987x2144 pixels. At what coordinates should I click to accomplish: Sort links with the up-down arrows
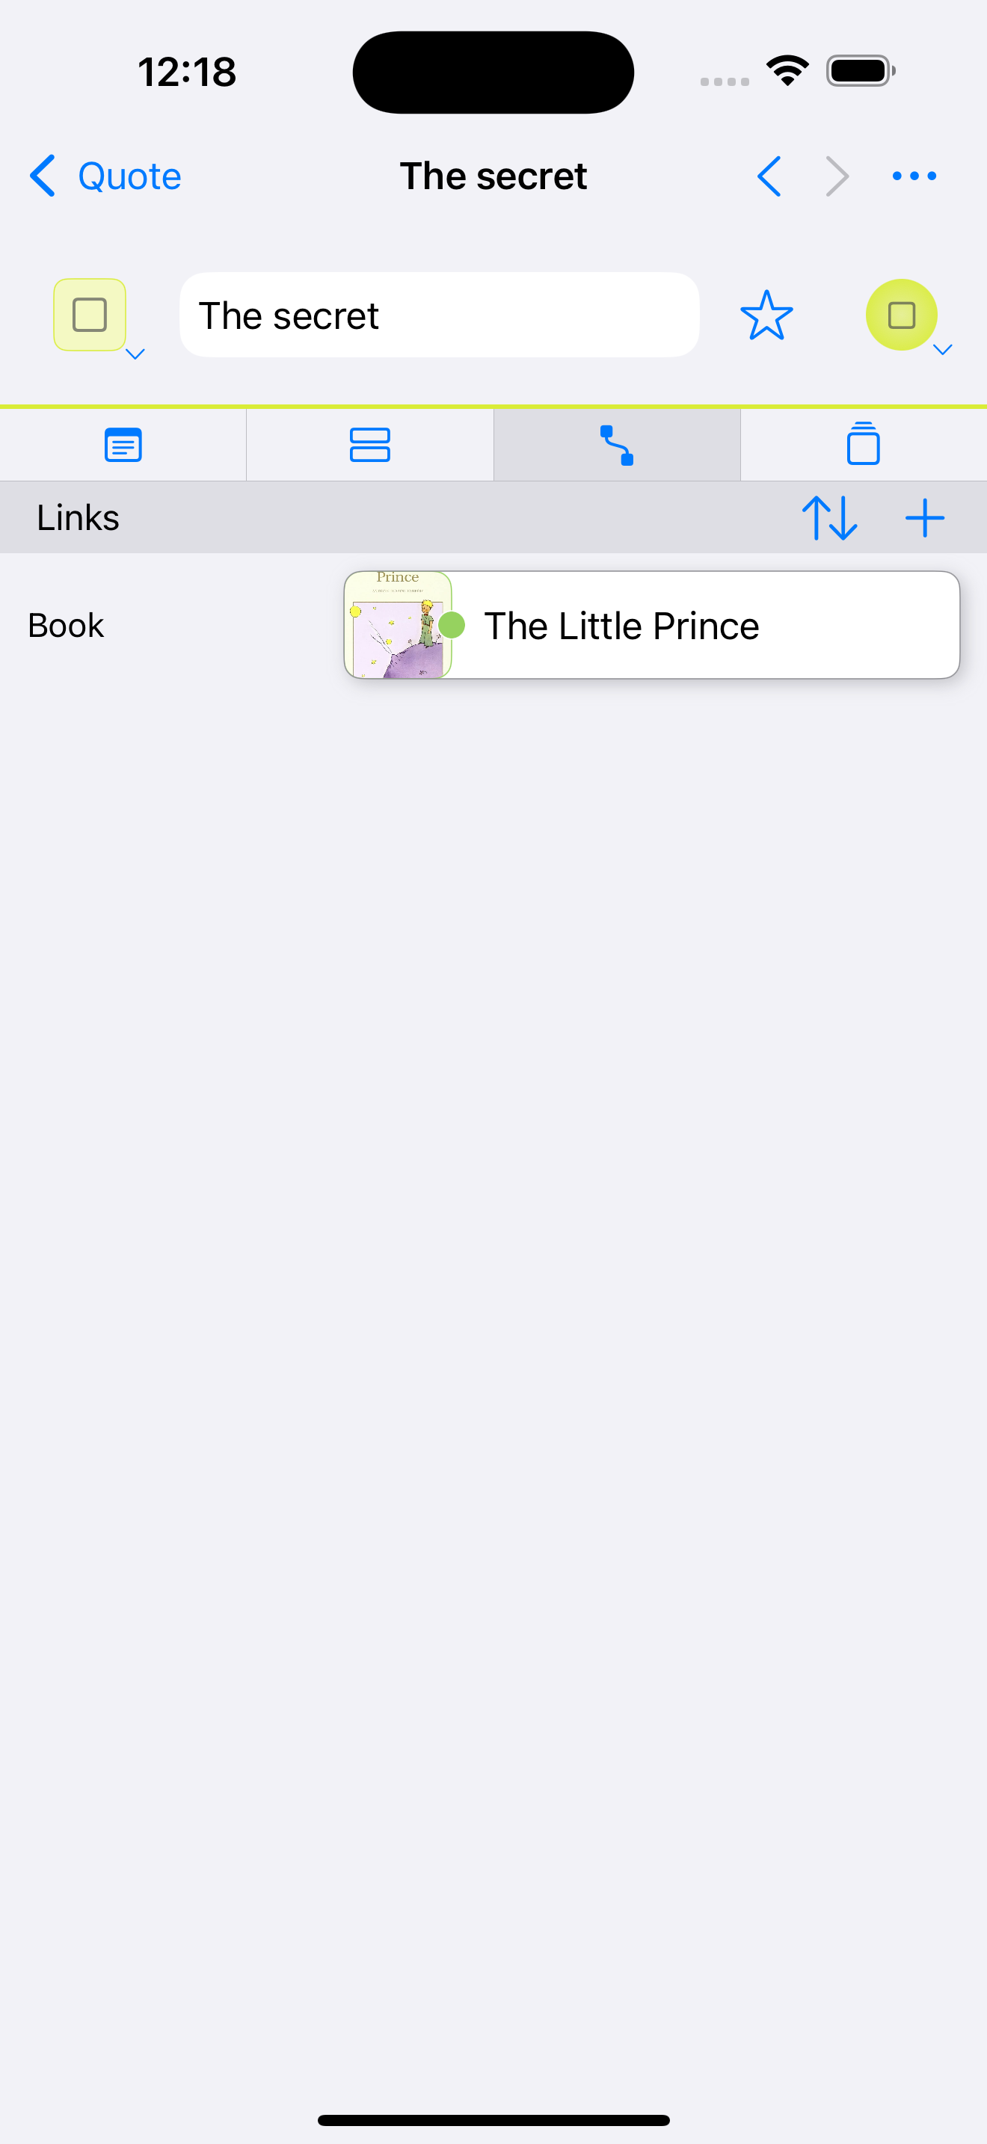coord(829,518)
